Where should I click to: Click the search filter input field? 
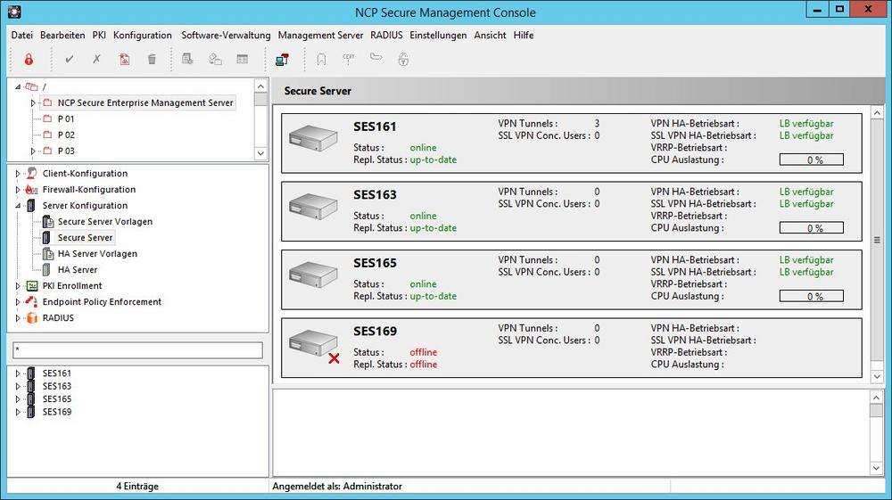137,350
